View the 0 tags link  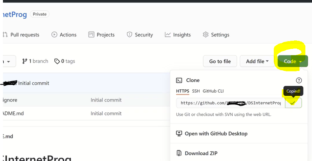tap(65, 61)
